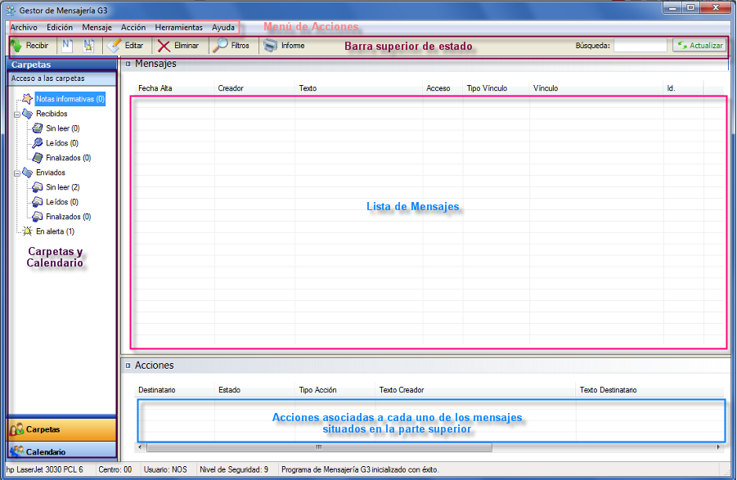737x480 pixels.
Task: Switch to Carpetas panel button
Action: pyautogui.click(x=62, y=429)
